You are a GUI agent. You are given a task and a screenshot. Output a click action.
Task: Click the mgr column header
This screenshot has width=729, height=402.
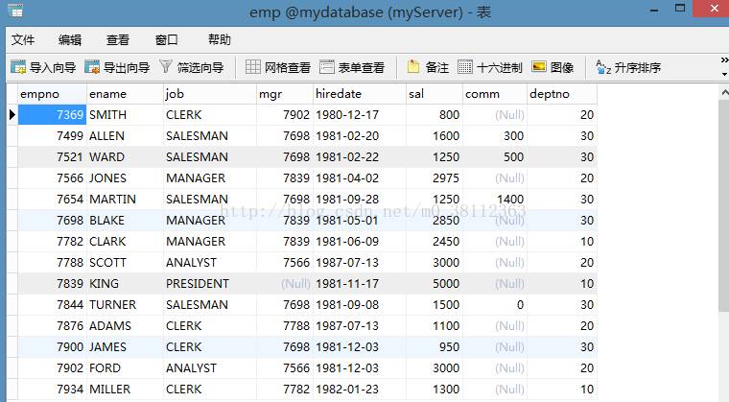pos(285,94)
